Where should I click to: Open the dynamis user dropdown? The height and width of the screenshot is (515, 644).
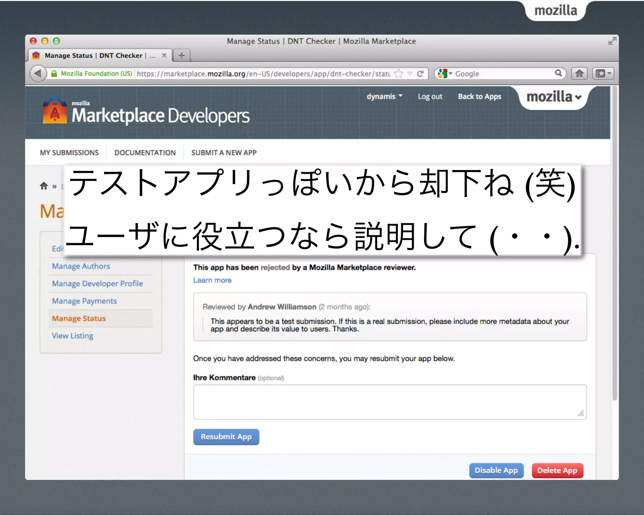[384, 96]
